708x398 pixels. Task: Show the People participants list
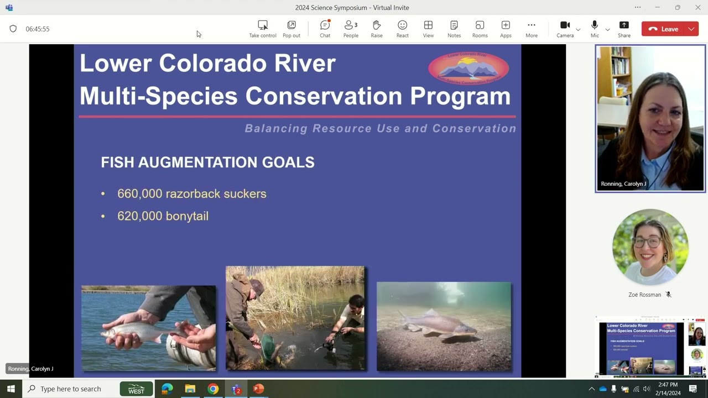[x=351, y=29]
